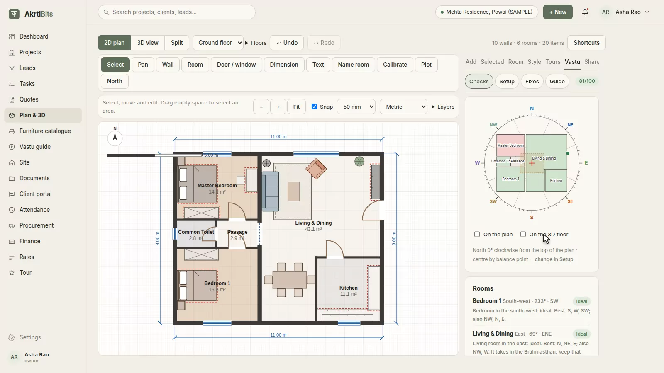Open Quotes in the sidebar

click(43, 99)
